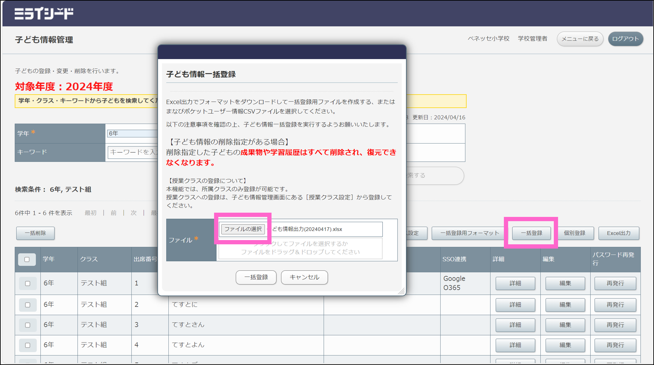654x365 pixels.
Task: Click 一括削除 above the student table
Action: click(x=35, y=233)
